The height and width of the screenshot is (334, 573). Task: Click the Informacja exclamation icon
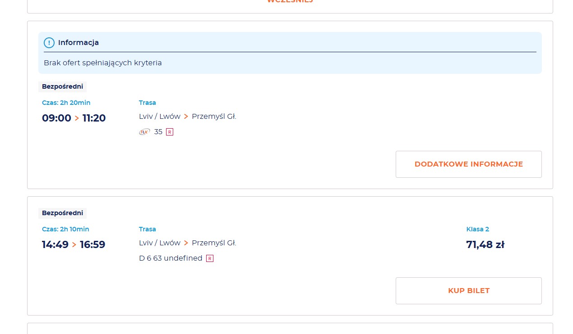(49, 43)
